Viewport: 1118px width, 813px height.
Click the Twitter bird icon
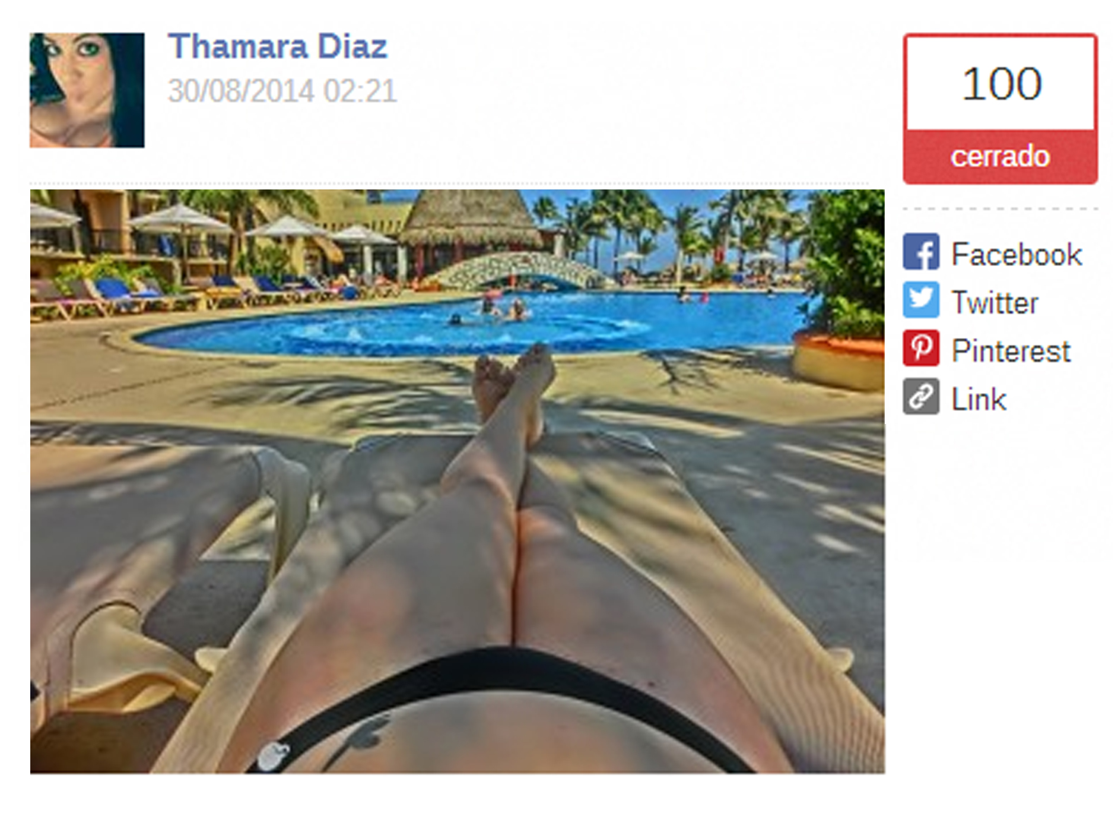click(x=920, y=300)
